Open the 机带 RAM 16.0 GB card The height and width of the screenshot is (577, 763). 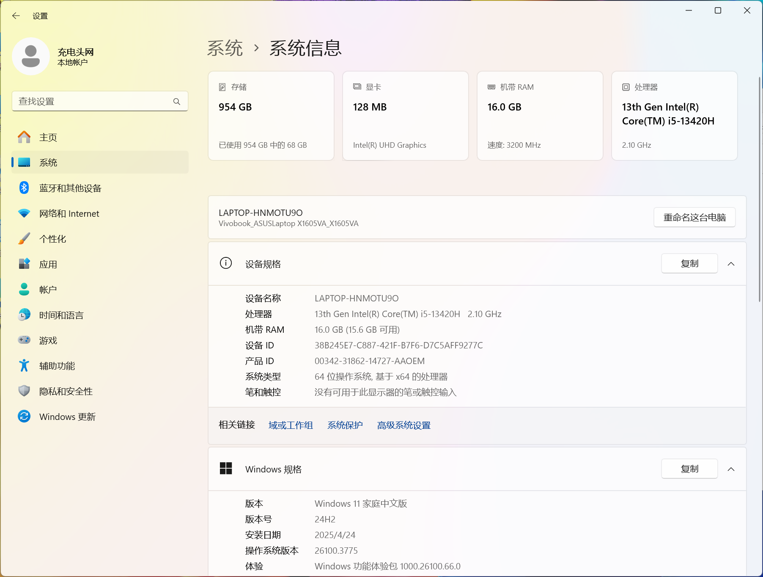pyautogui.click(x=540, y=116)
